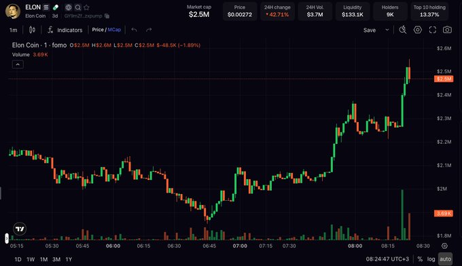Open the candlestick chart style menu
This screenshot has width=462, height=266.
tap(32, 30)
